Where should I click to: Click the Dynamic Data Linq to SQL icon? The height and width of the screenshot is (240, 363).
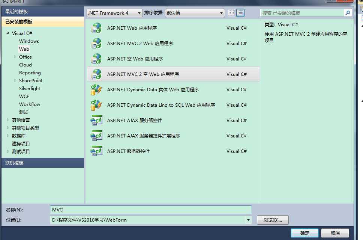96,105
